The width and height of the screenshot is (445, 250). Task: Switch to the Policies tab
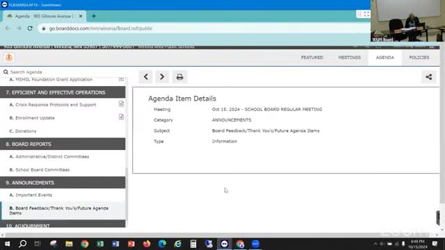point(419,58)
